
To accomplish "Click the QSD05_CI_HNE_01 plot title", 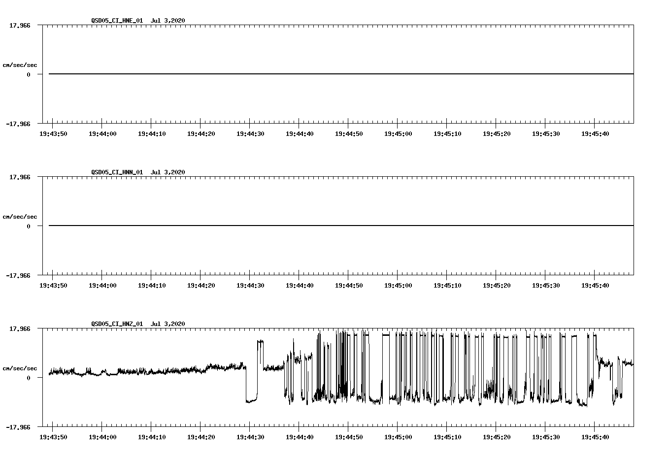I will click(138, 21).
